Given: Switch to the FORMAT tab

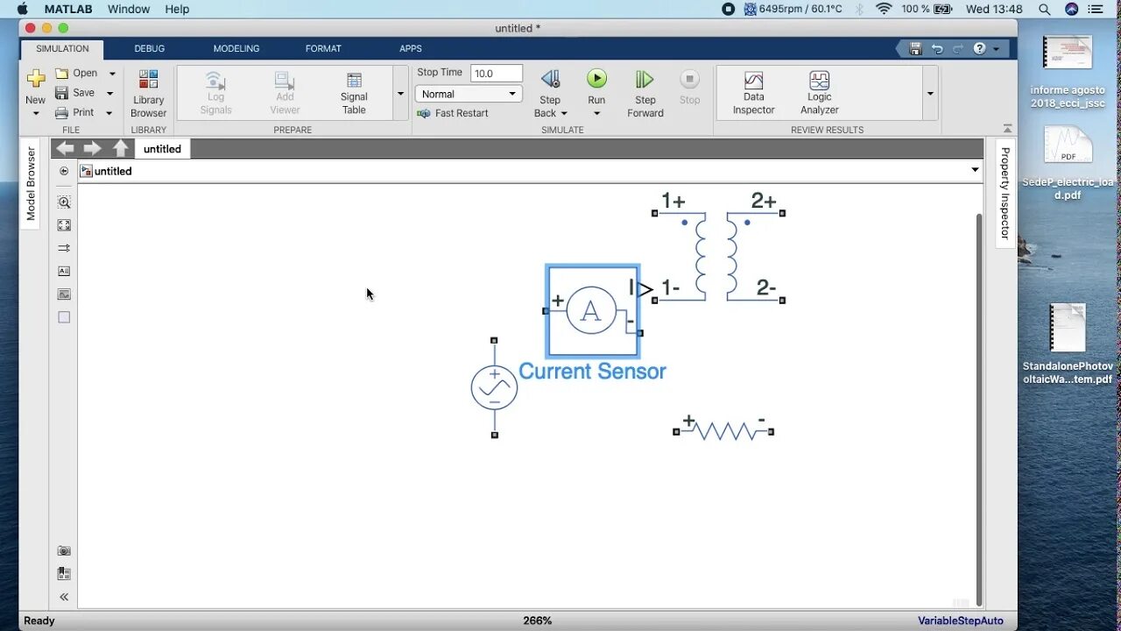Looking at the screenshot, I should (x=323, y=49).
